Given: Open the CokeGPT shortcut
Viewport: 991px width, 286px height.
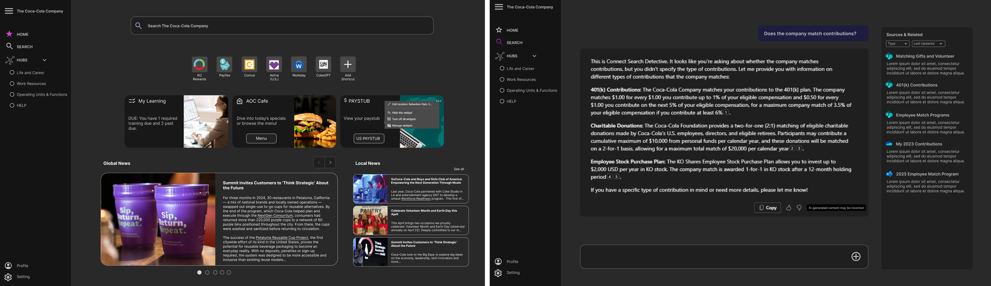Looking at the screenshot, I should click(323, 64).
